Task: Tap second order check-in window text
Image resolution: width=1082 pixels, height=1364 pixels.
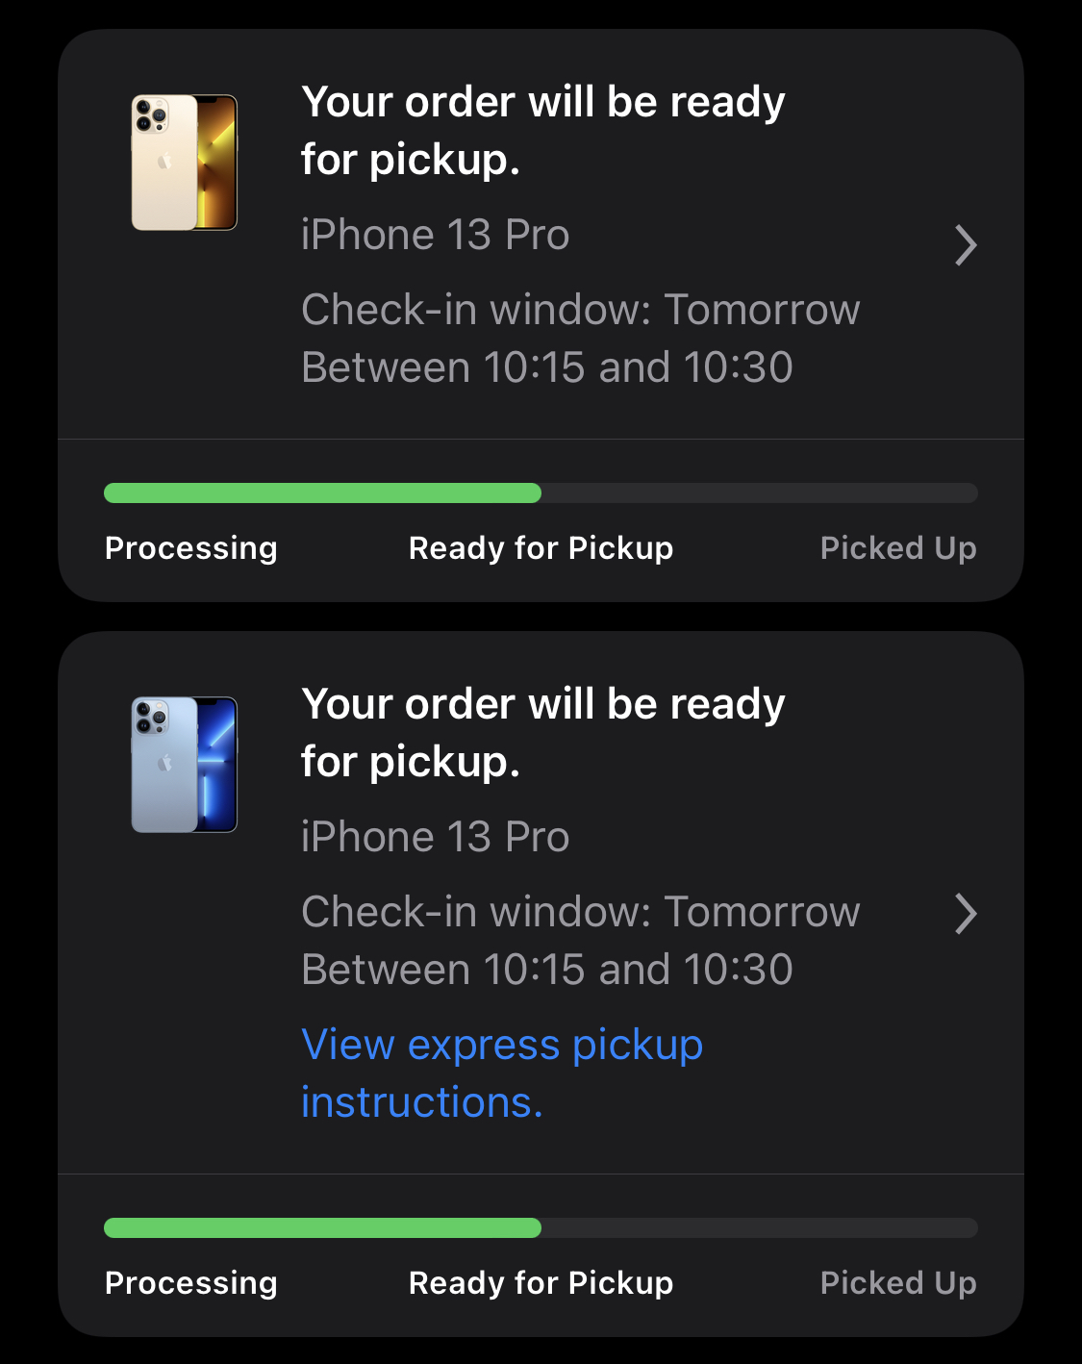Action: tap(580, 940)
